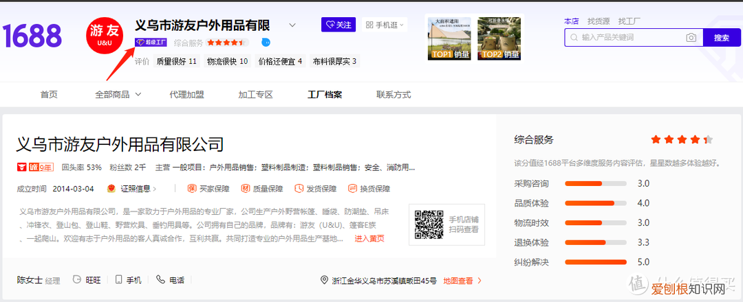Select the 找工厂 search scope

(x=629, y=21)
